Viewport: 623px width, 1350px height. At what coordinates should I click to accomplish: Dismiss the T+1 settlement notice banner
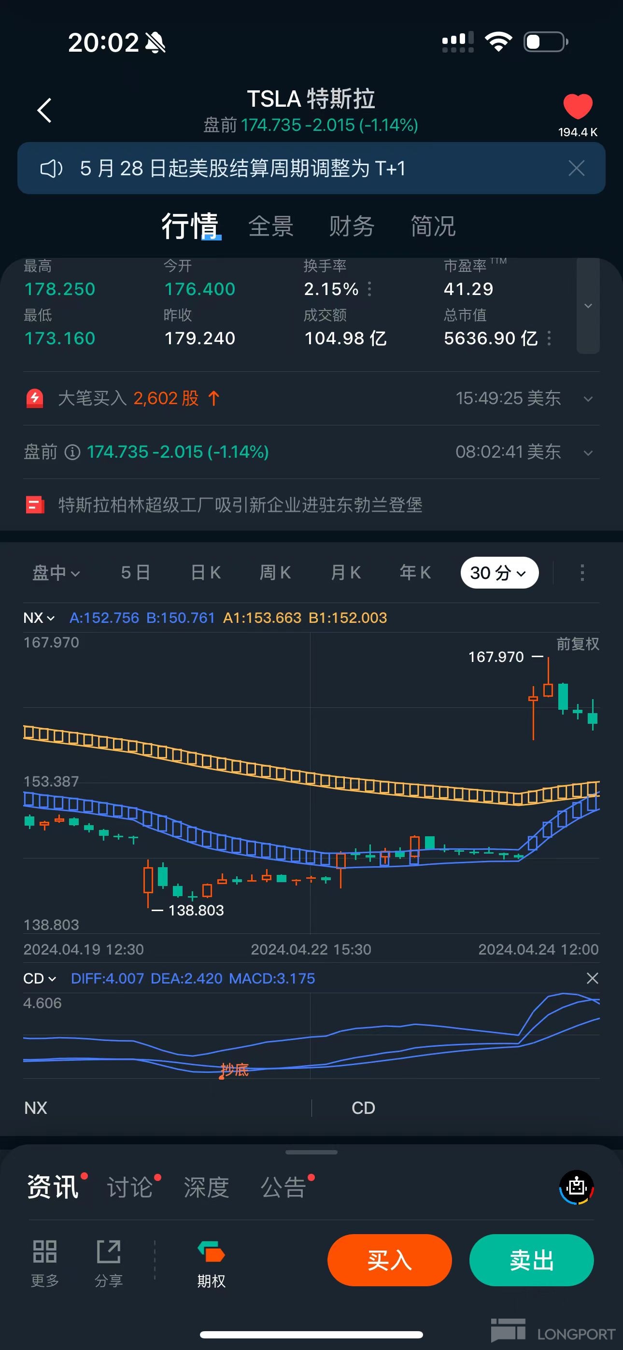[576, 168]
